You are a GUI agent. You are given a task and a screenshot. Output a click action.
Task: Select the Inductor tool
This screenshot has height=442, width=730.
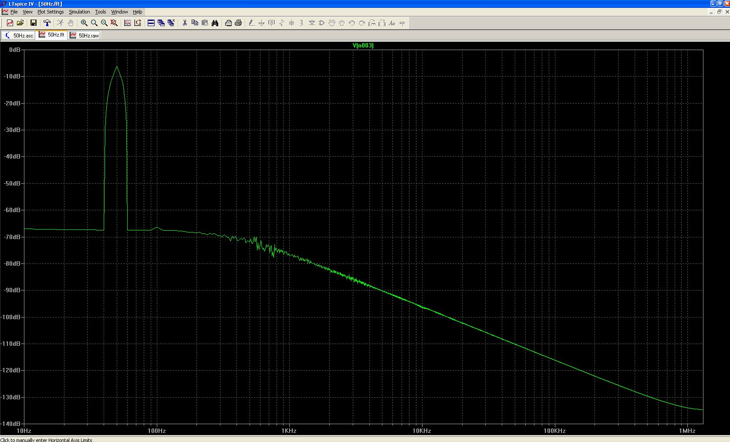301,23
